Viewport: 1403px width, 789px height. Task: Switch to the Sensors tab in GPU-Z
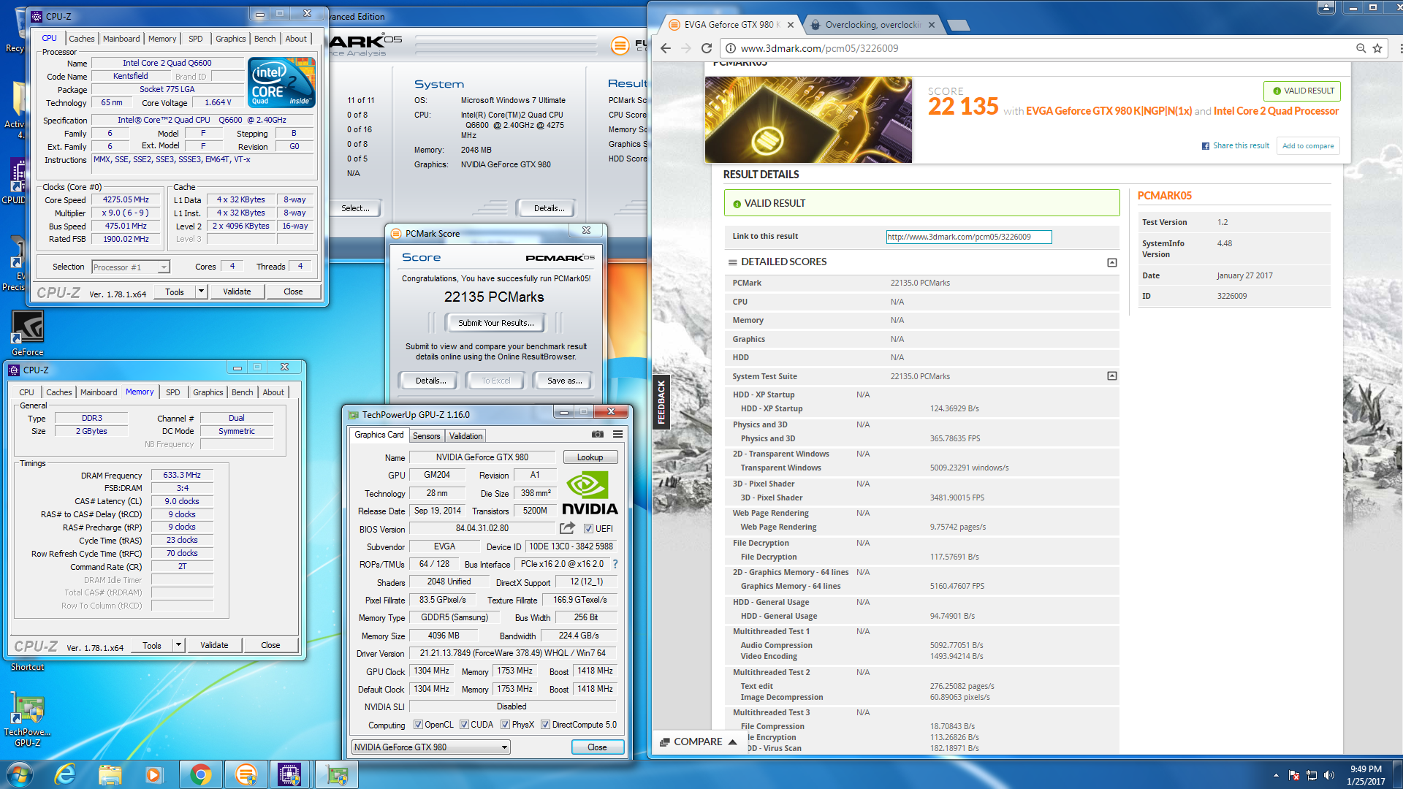[427, 435]
